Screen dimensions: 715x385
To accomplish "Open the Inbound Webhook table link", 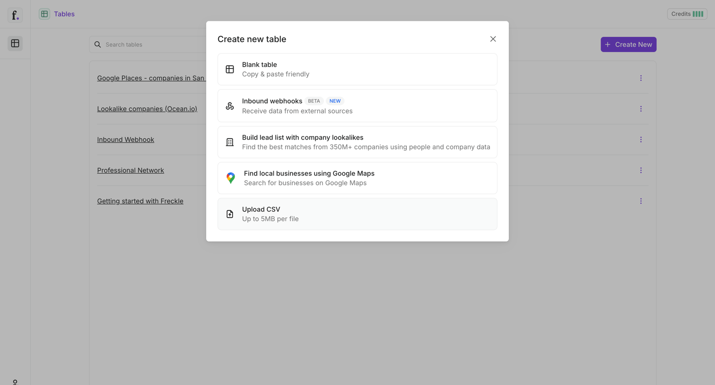I will (126, 140).
